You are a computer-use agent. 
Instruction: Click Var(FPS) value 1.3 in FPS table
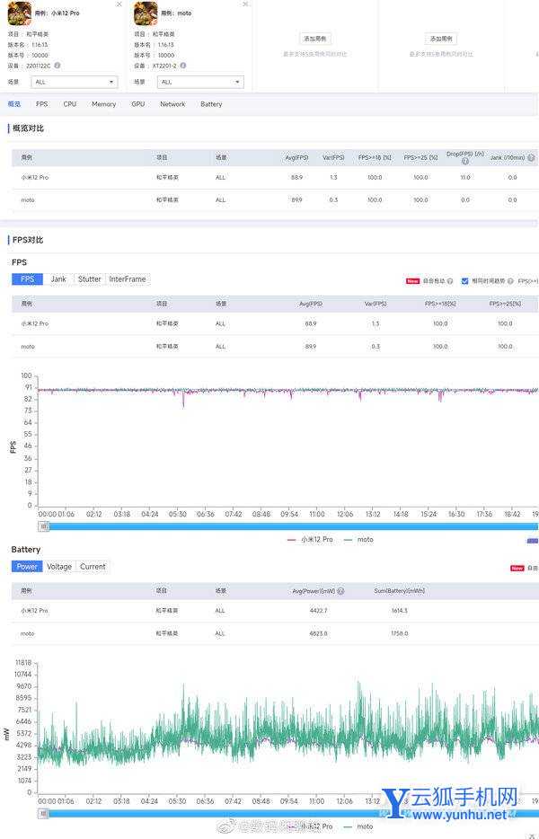point(376,323)
